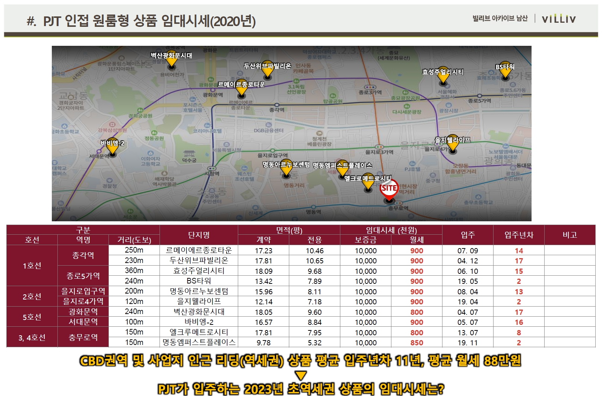The image size is (602, 396).
Task: Click 명동아르누보센텀 in the table
Action: [199, 291]
